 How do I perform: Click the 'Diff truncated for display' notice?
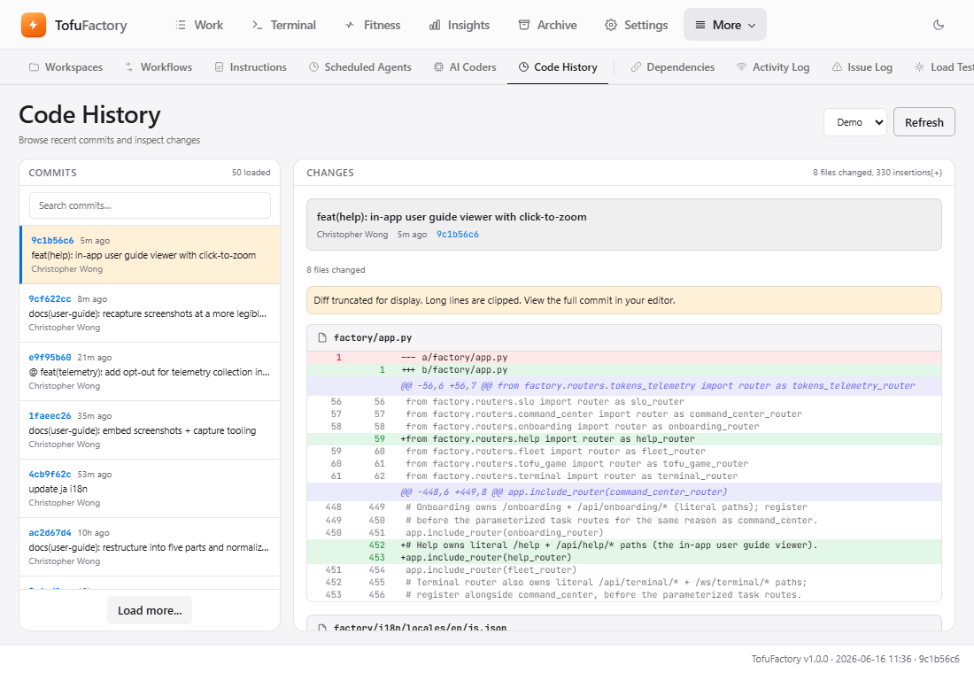click(x=623, y=300)
